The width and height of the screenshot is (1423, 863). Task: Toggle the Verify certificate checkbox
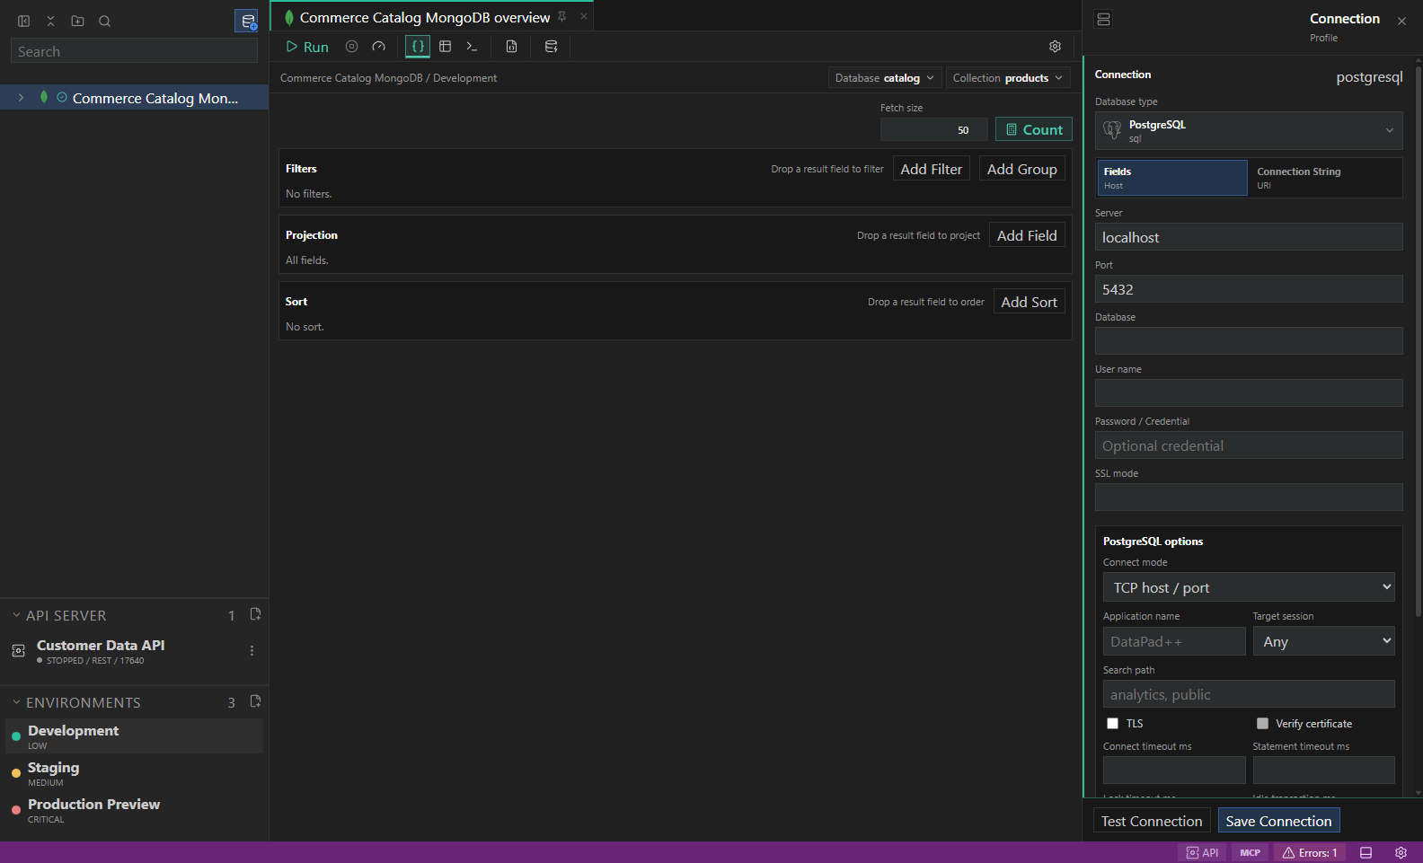pyautogui.click(x=1262, y=724)
